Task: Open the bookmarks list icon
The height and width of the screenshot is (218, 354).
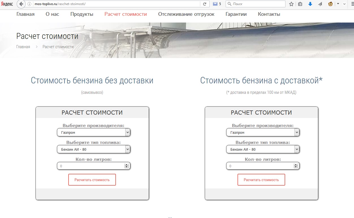Action: tap(300, 4)
